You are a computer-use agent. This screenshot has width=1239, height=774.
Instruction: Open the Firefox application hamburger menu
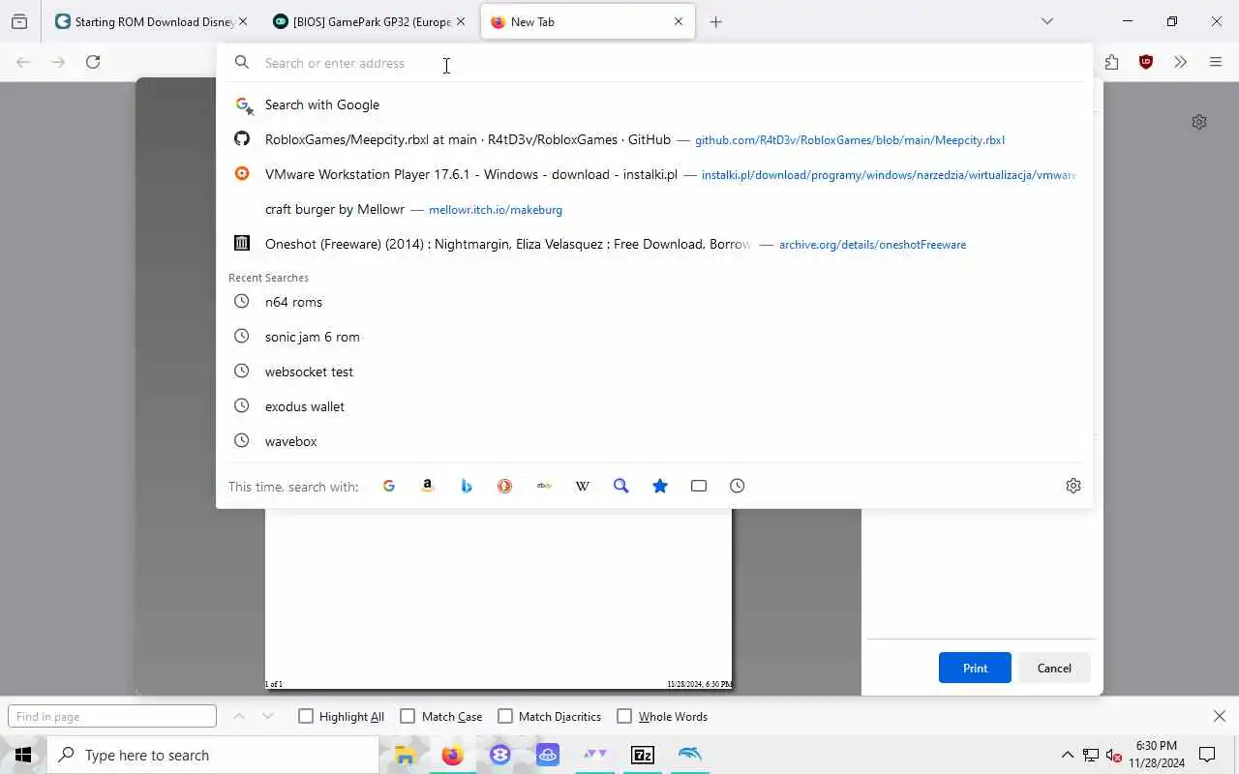1216,62
